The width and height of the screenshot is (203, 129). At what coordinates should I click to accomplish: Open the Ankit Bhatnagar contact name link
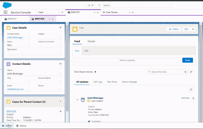pos(15,37)
